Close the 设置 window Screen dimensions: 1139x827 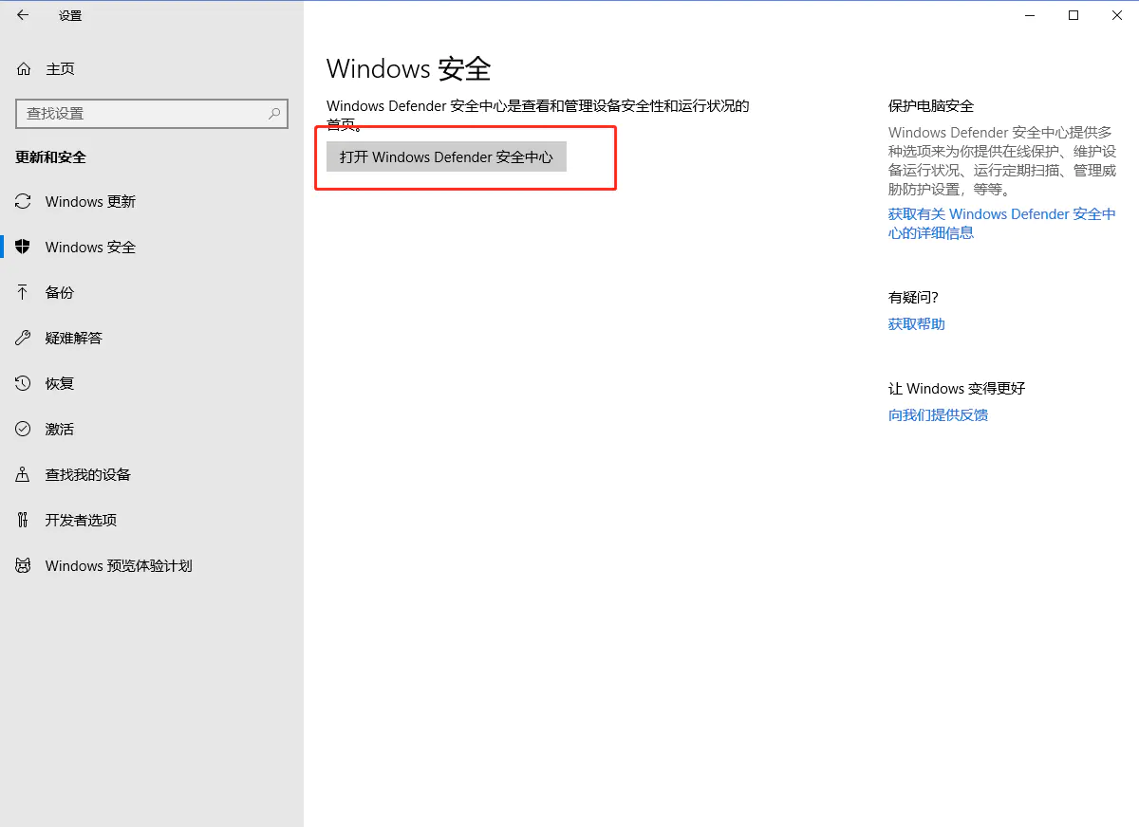tap(1117, 15)
